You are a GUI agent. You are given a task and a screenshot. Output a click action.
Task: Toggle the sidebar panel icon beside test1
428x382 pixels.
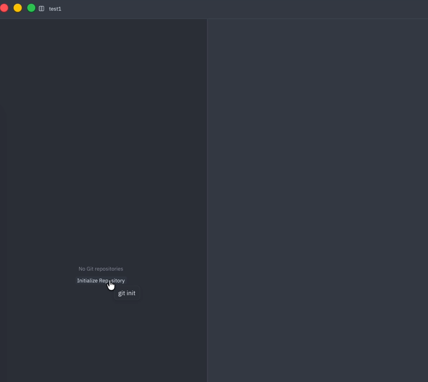tap(41, 9)
